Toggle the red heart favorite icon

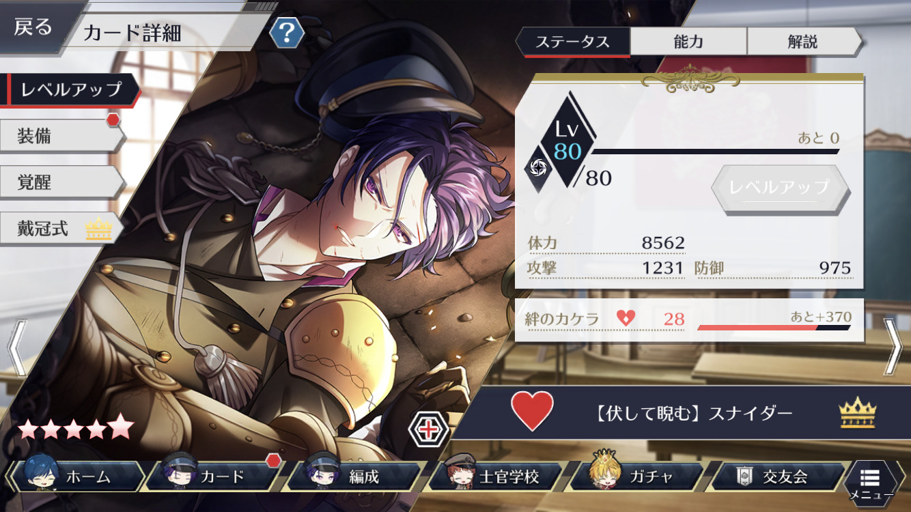pos(532,411)
